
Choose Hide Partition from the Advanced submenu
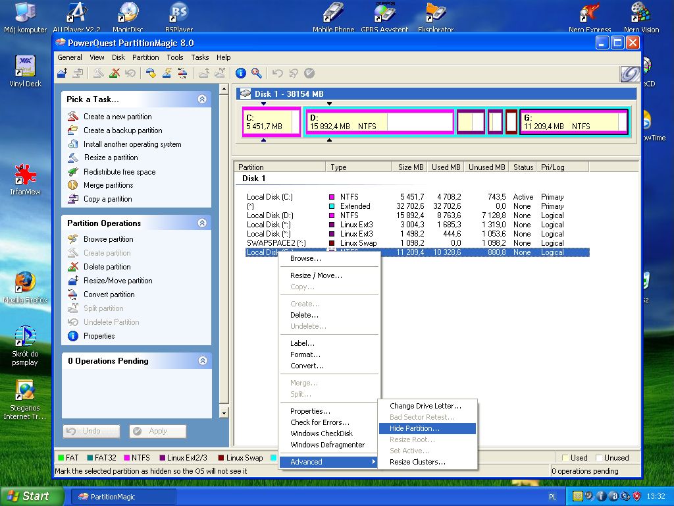pos(427,428)
